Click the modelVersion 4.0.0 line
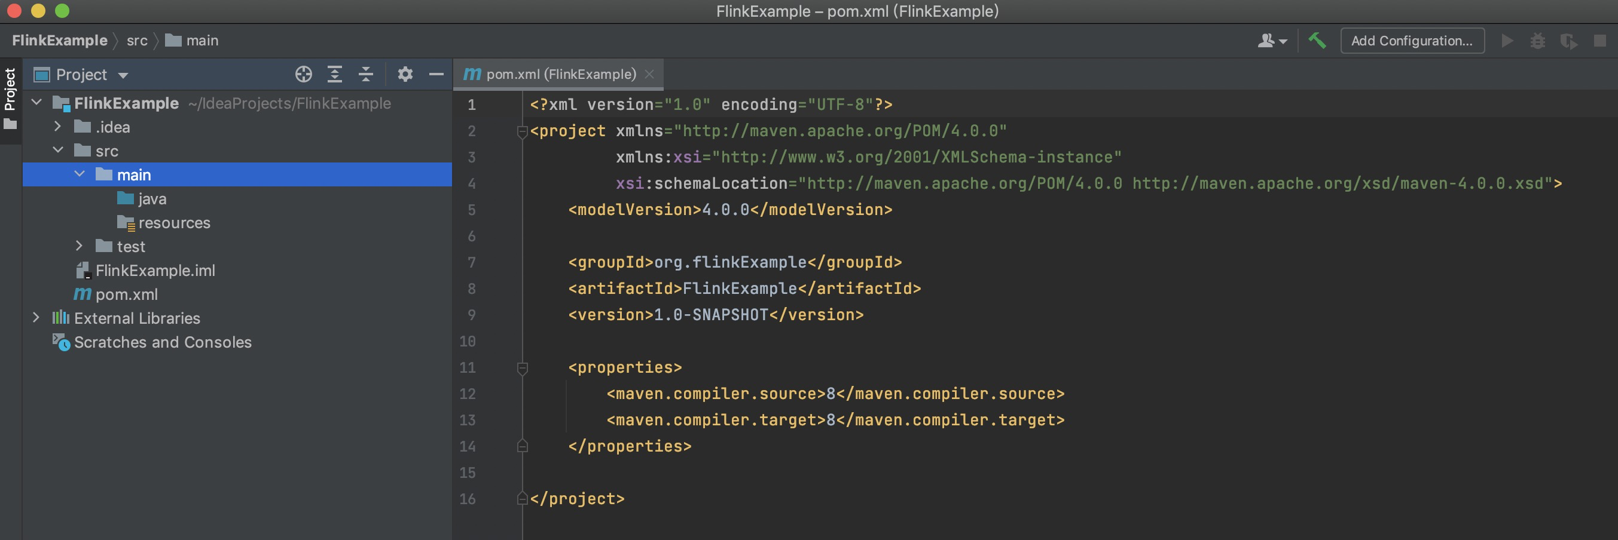Viewport: 1618px width, 540px height. click(x=730, y=210)
